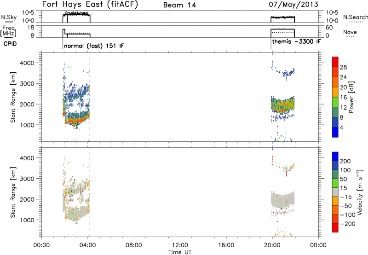Click the '2000' tick of the velocity panel
Screen dimensions: 368x255
pyautogui.click(x=27, y=199)
